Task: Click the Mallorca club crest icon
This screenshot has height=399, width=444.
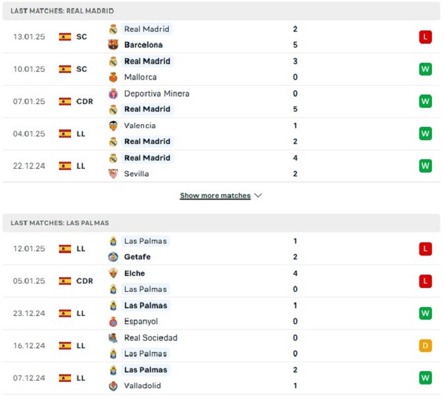Action: (113, 77)
